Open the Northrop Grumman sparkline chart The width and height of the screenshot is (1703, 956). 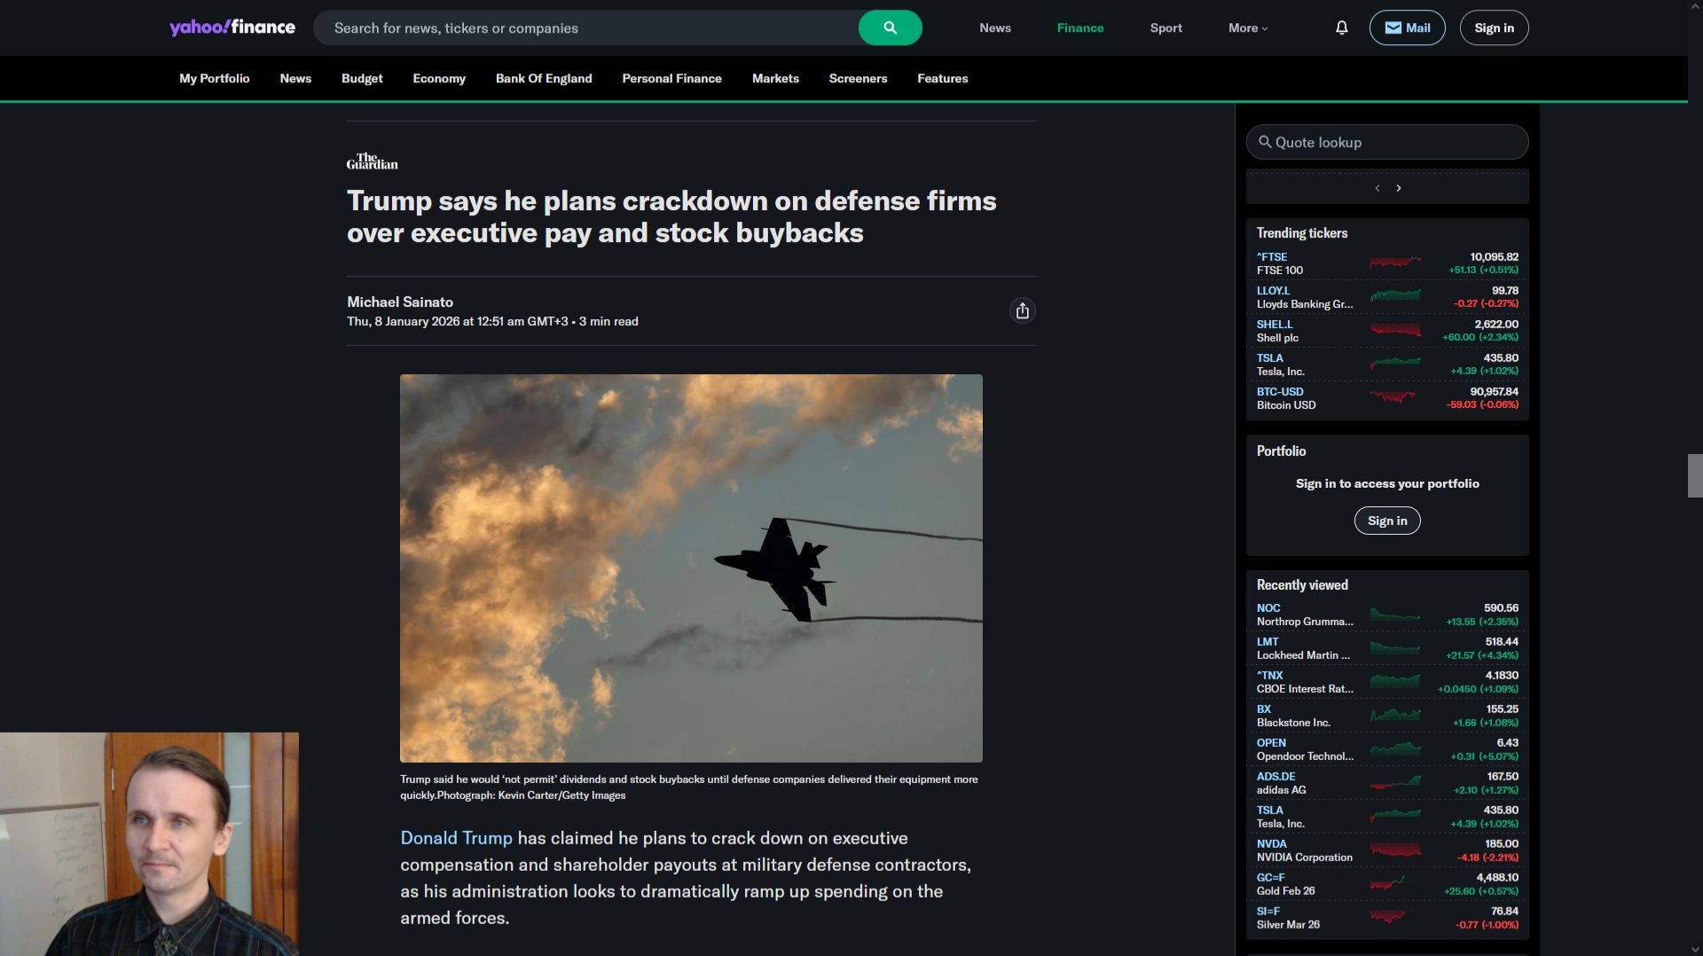click(x=1395, y=614)
